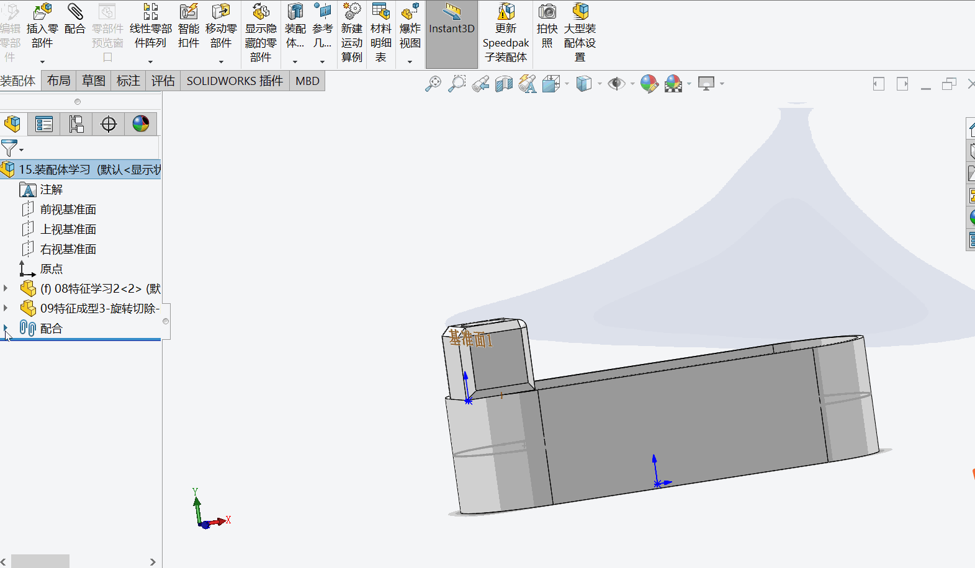975x568 pixels.
Task: Open ConfigurationManager tab icon
Action: (76, 124)
